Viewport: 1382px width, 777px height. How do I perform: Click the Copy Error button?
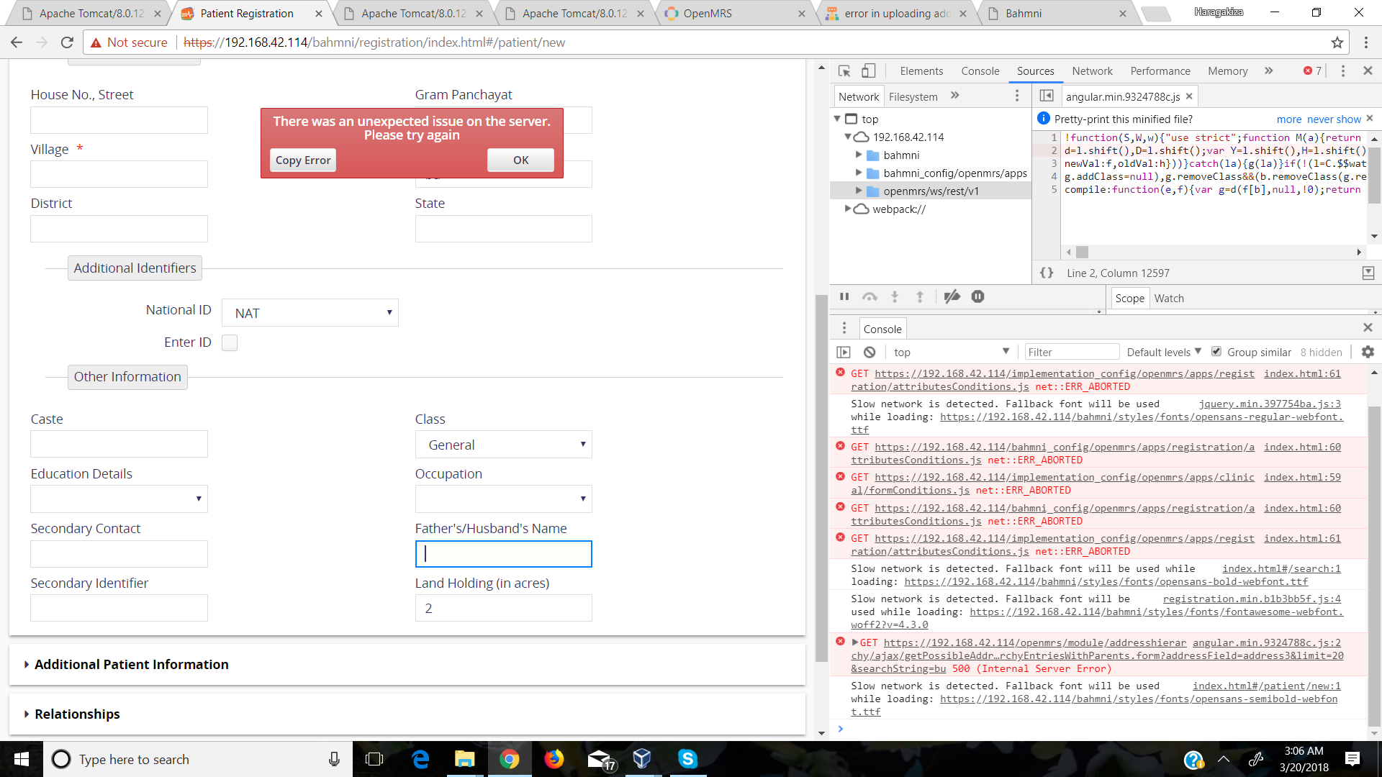tap(302, 160)
